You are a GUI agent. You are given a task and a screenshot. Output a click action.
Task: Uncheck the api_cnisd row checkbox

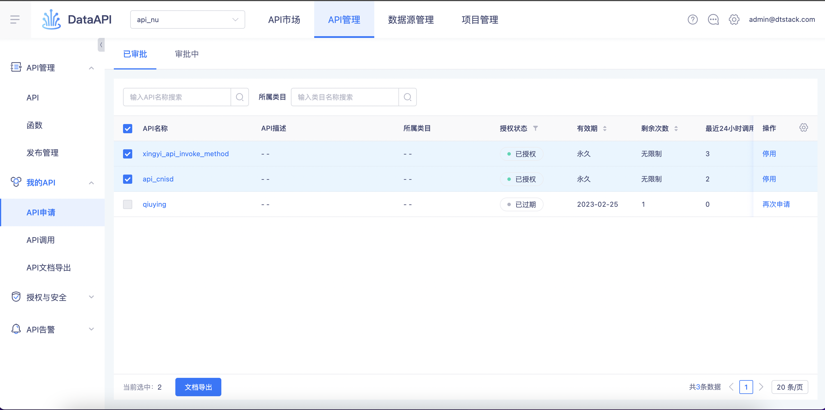[127, 179]
